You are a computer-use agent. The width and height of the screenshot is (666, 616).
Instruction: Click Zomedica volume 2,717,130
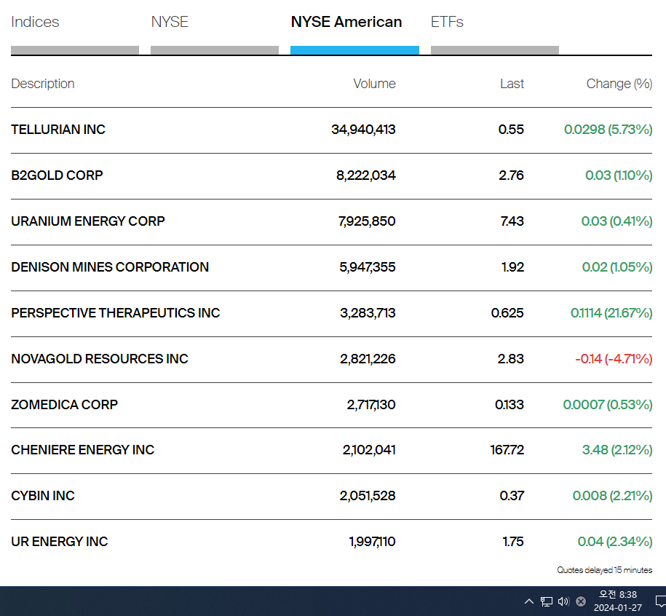pyautogui.click(x=371, y=405)
